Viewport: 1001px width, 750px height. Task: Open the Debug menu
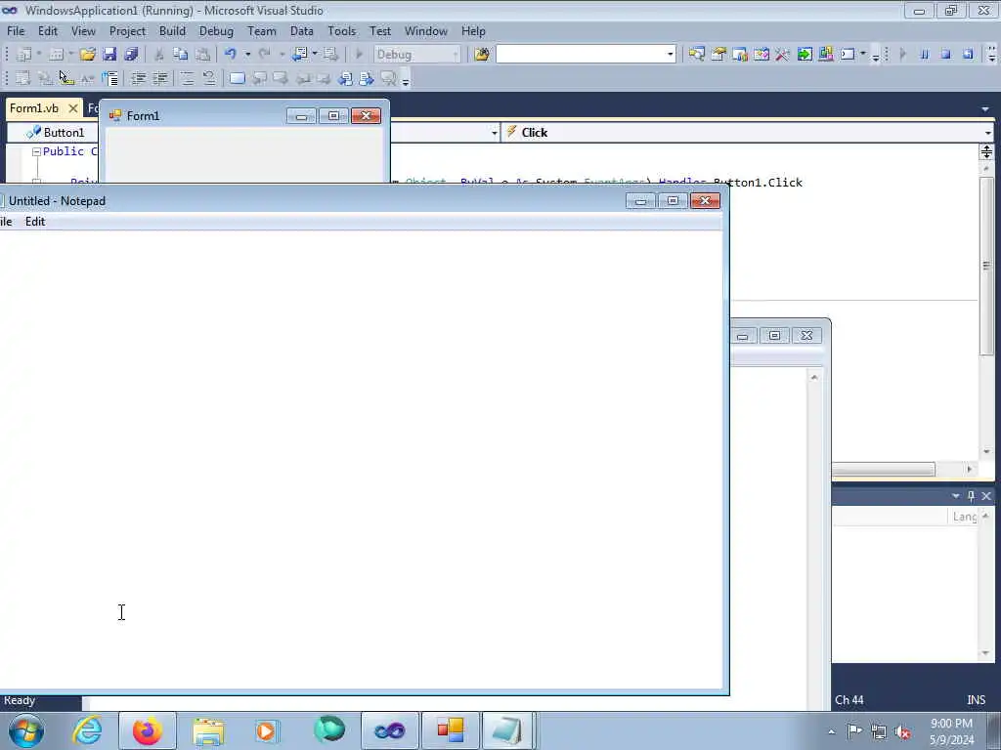coord(216,30)
